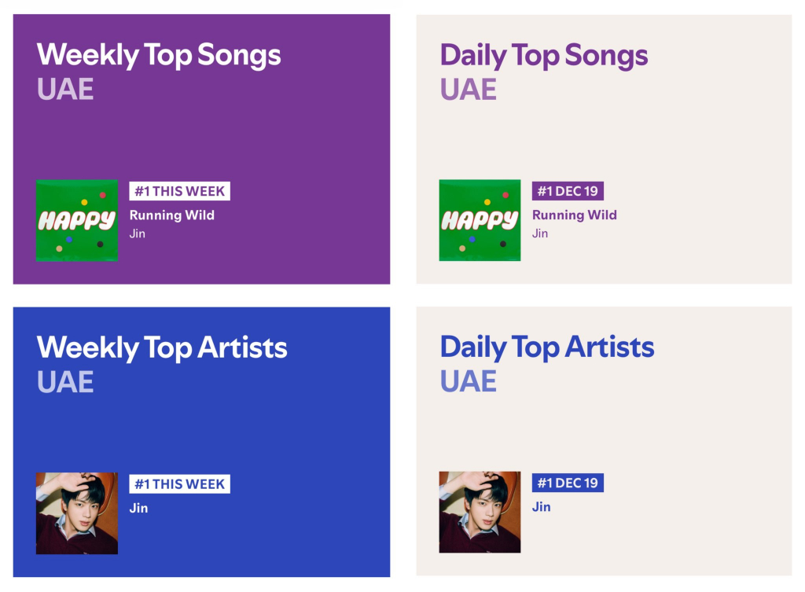The height and width of the screenshot is (592, 805).
Task: Click the UAE label under Weekly Top Songs
Action: (x=65, y=89)
